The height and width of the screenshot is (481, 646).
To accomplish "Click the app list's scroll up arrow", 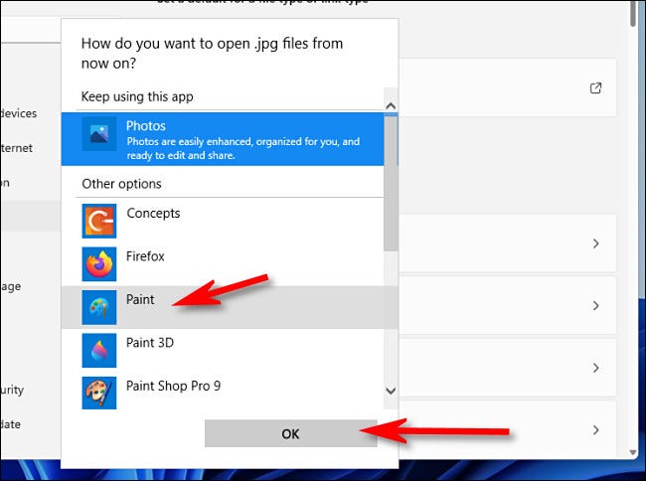I will (x=391, y=104).
